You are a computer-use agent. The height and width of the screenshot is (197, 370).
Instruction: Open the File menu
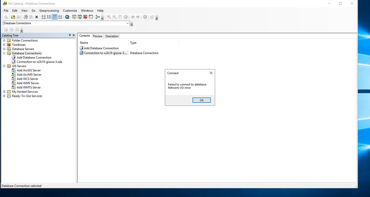[6, 11]
